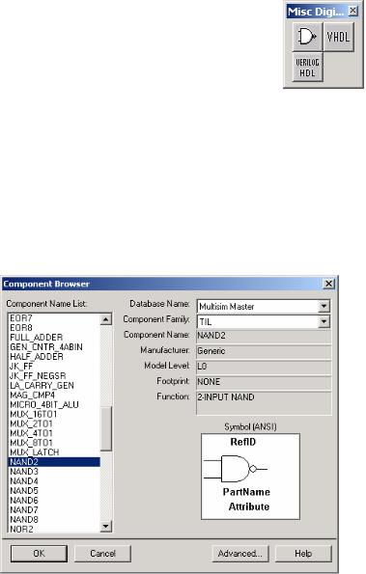Click the NAND gate symbol preview
The width and height of the screenshot is (366, 574).
coord(250,477)
